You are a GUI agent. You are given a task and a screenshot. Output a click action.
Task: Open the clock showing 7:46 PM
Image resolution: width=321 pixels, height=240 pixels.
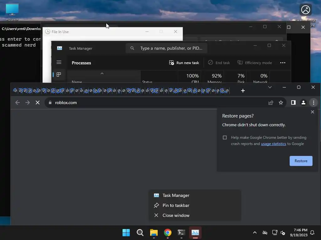299,232
